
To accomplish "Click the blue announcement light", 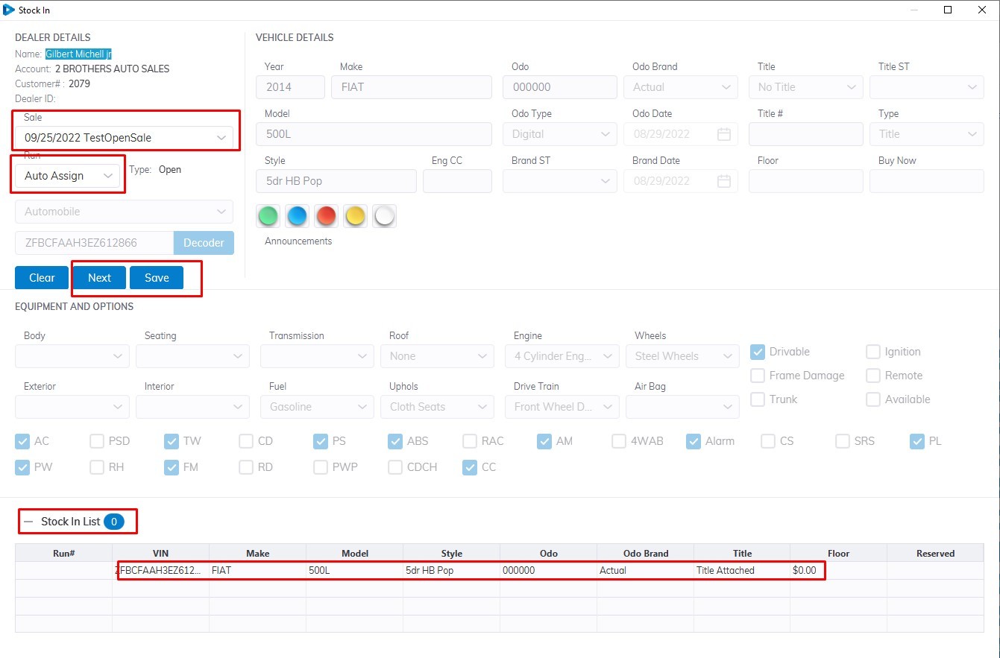I will [297, 216].
